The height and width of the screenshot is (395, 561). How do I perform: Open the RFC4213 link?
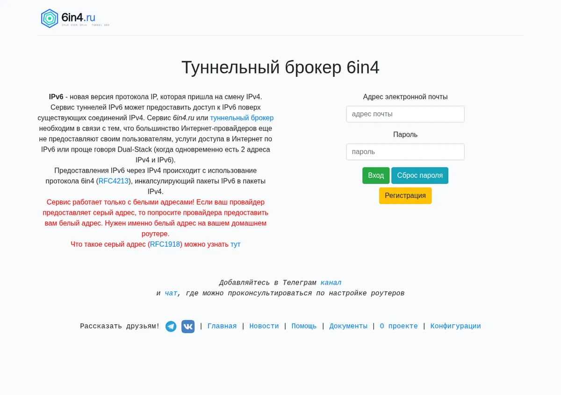pos(114,181)
